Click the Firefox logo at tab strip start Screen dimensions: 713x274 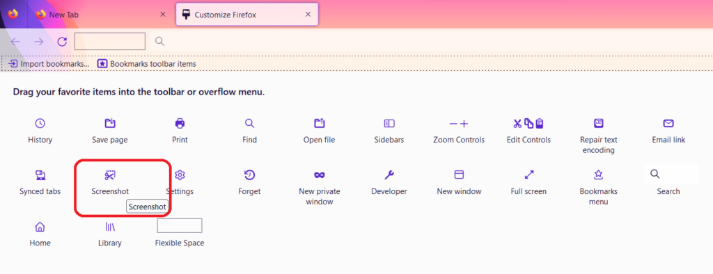click(x=13, y=14)
